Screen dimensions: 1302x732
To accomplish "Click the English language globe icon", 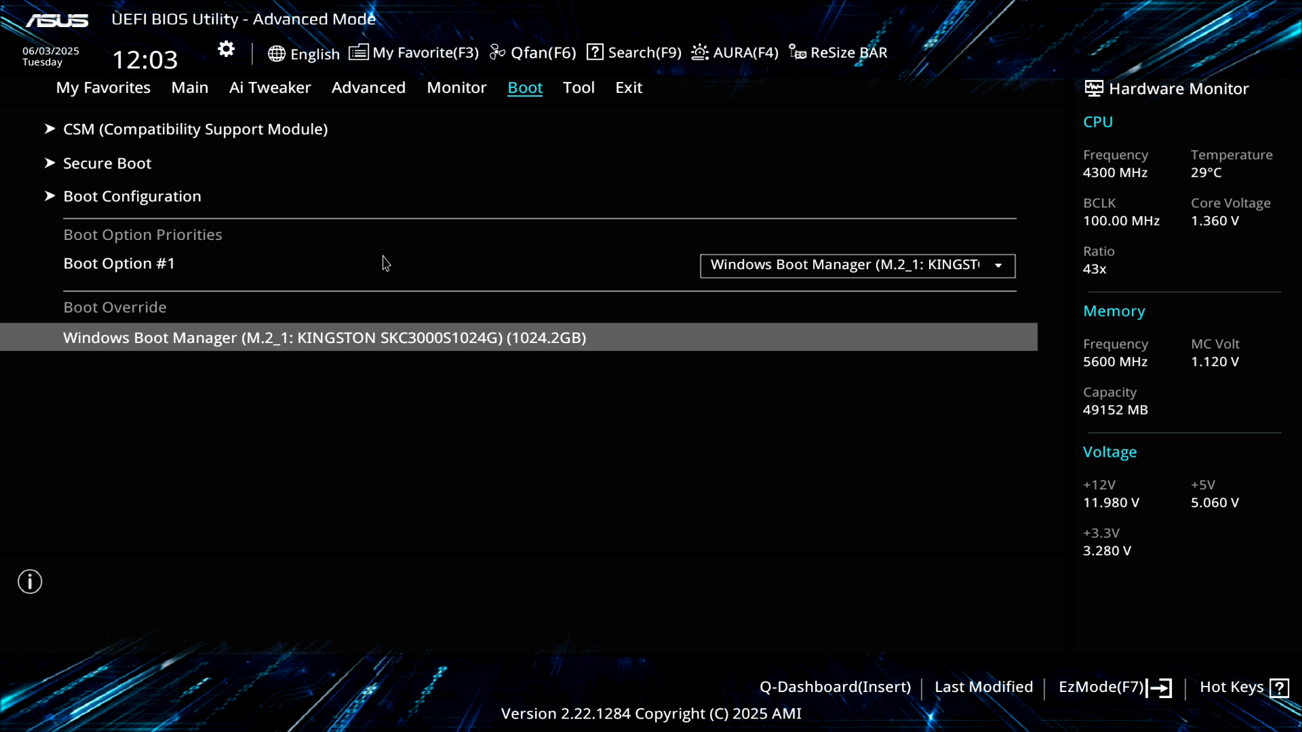I will click(276, 54).
